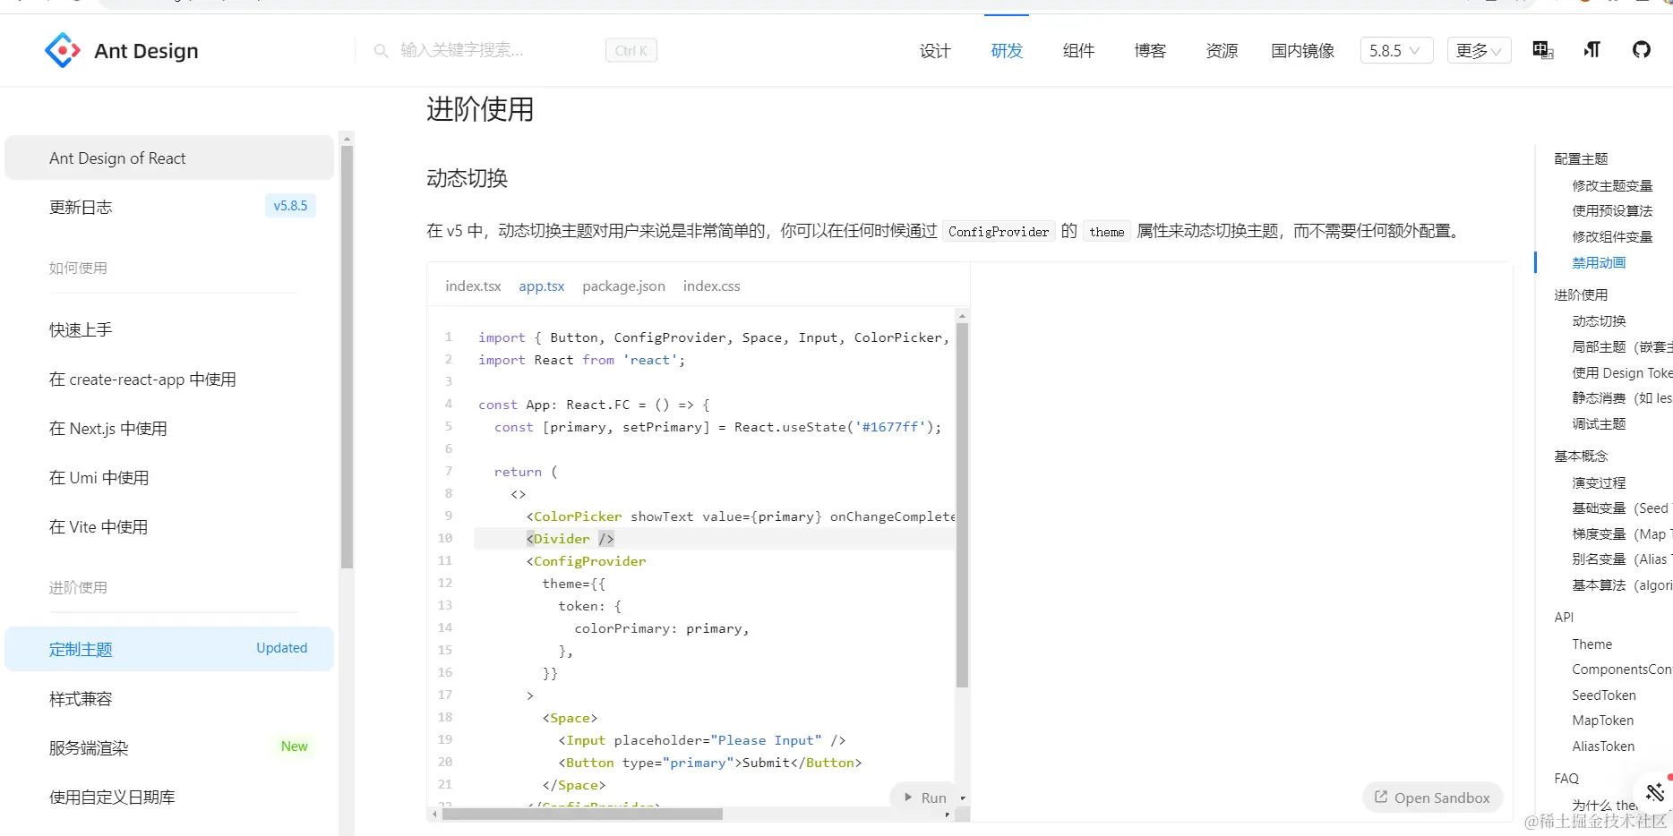This screenshot has width=1673, height=836.
Task: Expand the 更多 dropdown menu
Action: tap(1478, 50)
